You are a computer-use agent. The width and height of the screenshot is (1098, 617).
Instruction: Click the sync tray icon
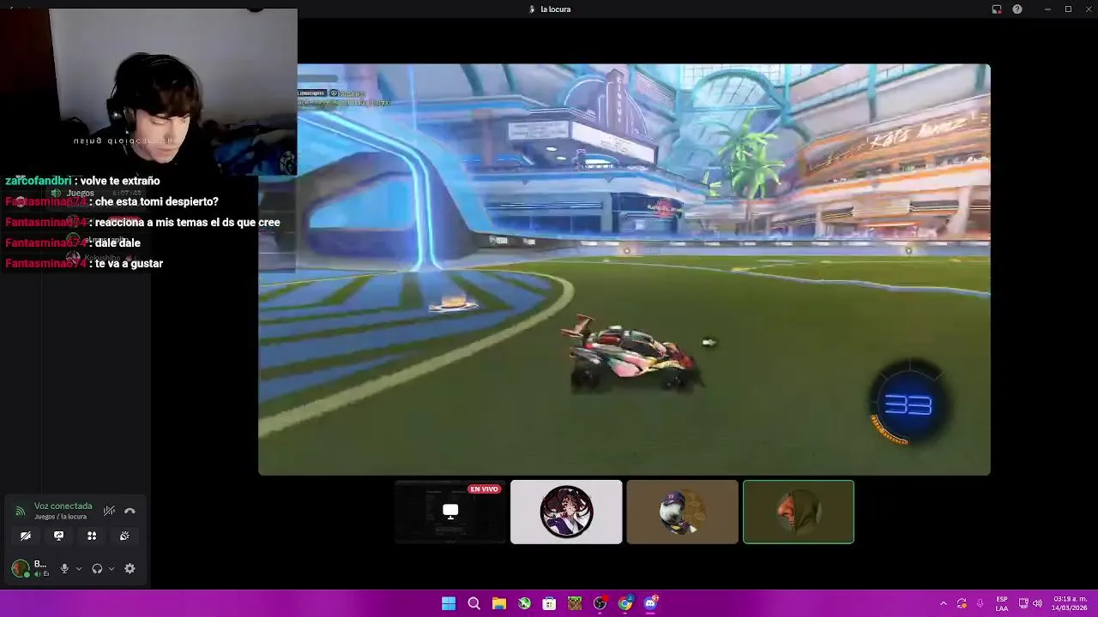pyautogui.click(x=962, y=603)
